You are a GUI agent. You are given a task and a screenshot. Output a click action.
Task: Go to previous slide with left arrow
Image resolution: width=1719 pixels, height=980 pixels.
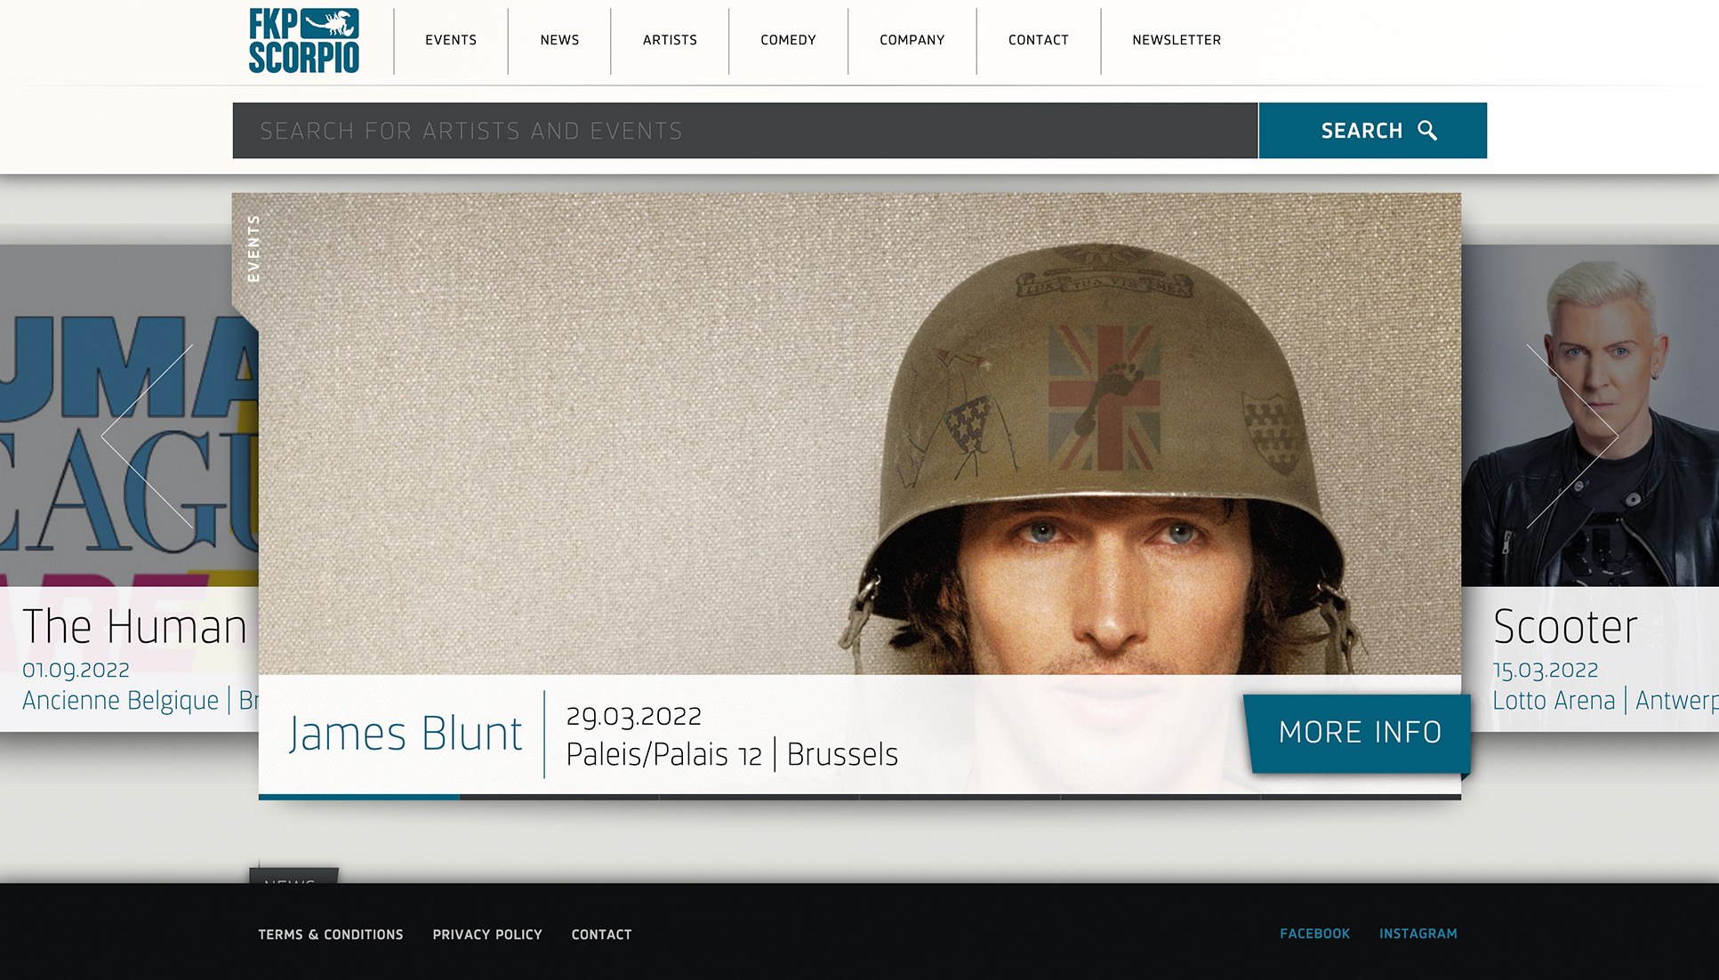tap(147, 437)
